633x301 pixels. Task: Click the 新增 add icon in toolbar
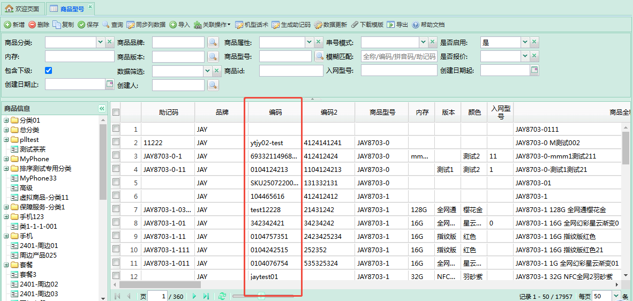[x=7, y=25]
